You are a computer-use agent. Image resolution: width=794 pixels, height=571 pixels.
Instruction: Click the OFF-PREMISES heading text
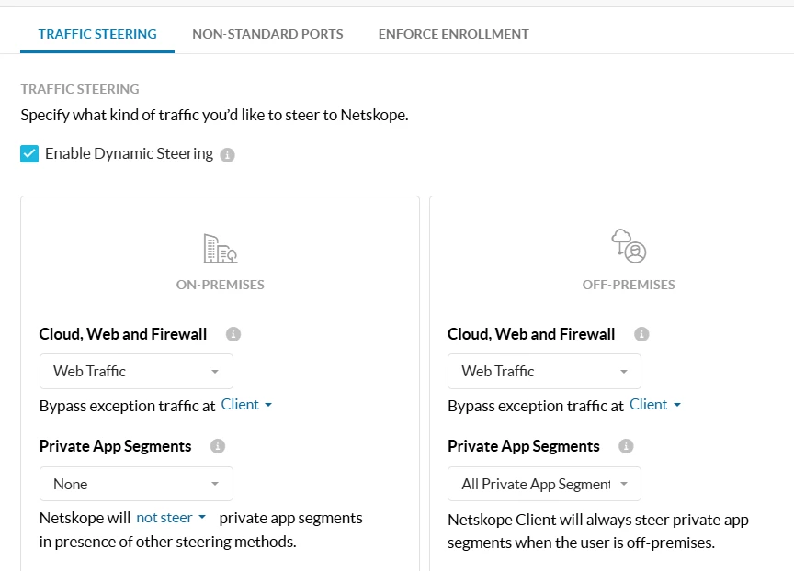pos(629,285)
